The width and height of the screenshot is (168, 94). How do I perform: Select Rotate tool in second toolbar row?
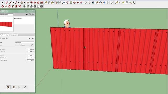[9, 6]
